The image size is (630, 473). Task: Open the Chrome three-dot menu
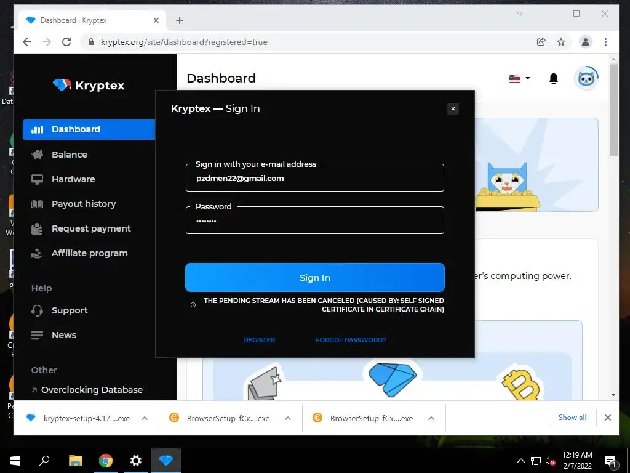pos(605,42)
